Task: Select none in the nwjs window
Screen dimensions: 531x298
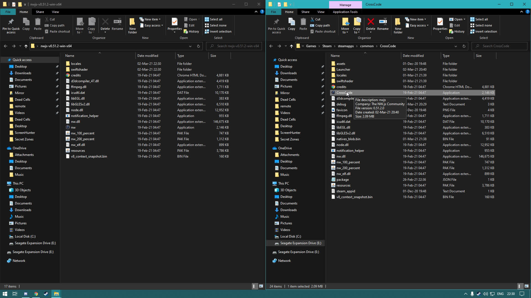Action: (x=215, y=25)
